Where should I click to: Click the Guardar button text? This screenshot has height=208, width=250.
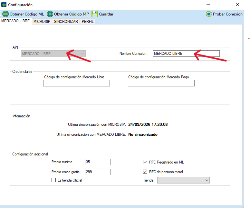106,14
